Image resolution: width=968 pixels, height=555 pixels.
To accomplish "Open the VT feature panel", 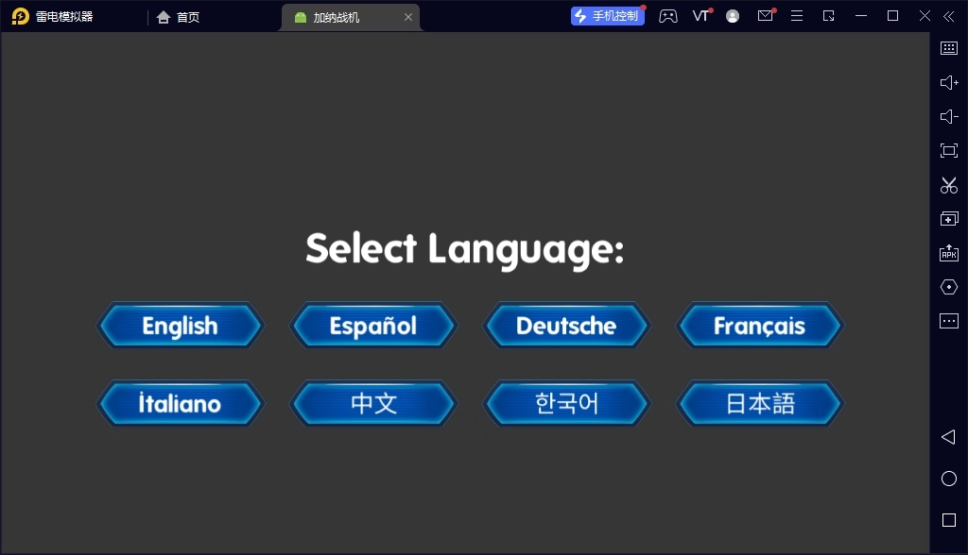I will click(x=700, y=16).
